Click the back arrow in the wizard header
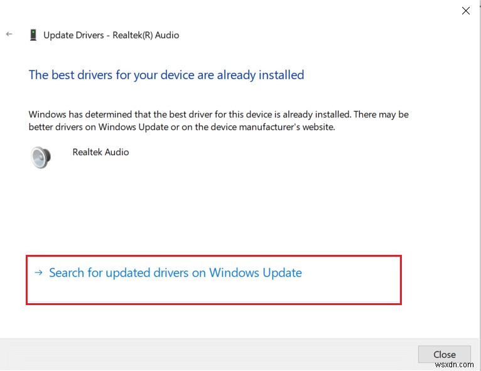This screenshot has width=481, height=371. tap(9, 35)
